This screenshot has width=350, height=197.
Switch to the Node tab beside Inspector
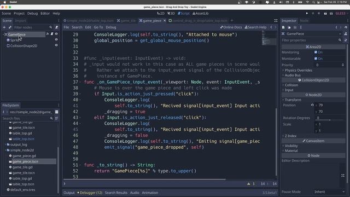point(304,21)
